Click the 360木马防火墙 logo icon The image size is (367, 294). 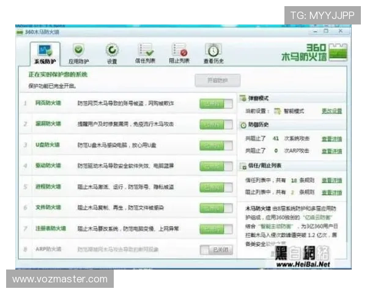point(338,52)
